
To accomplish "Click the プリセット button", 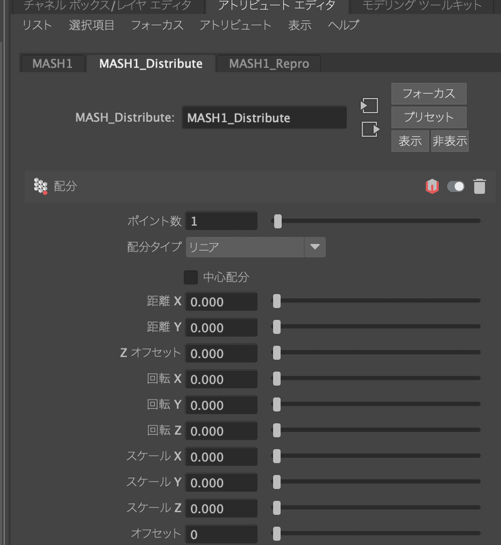I will [429, 117].
